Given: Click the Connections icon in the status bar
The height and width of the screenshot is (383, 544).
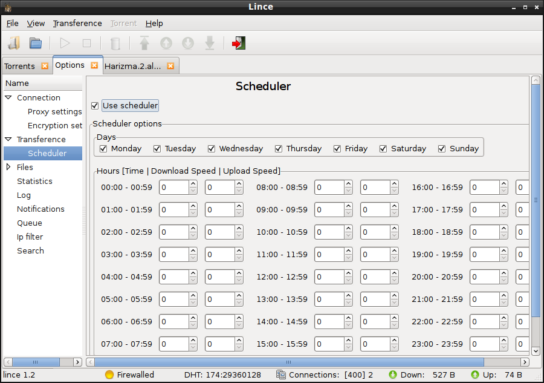Looking at the screenshot, I should pyautogui.click(x=281, y=375).
